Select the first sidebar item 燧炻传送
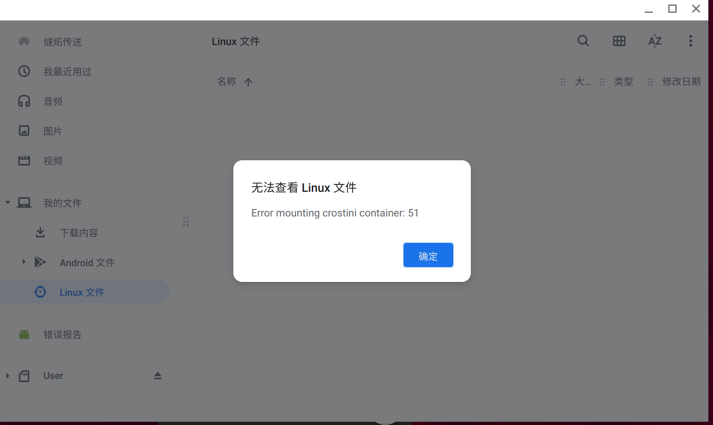 (x=63, y=42)
